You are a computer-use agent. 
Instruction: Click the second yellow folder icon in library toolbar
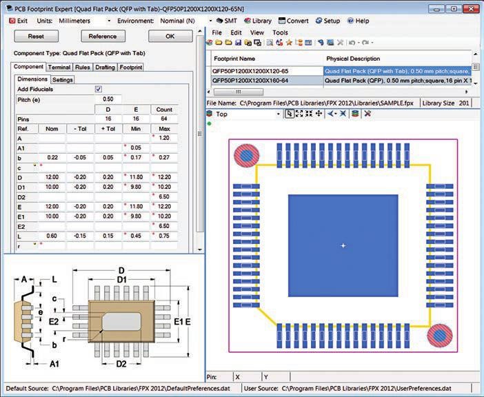228,43
